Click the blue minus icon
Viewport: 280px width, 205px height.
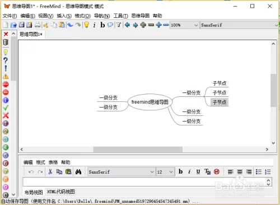click(166, 25)
